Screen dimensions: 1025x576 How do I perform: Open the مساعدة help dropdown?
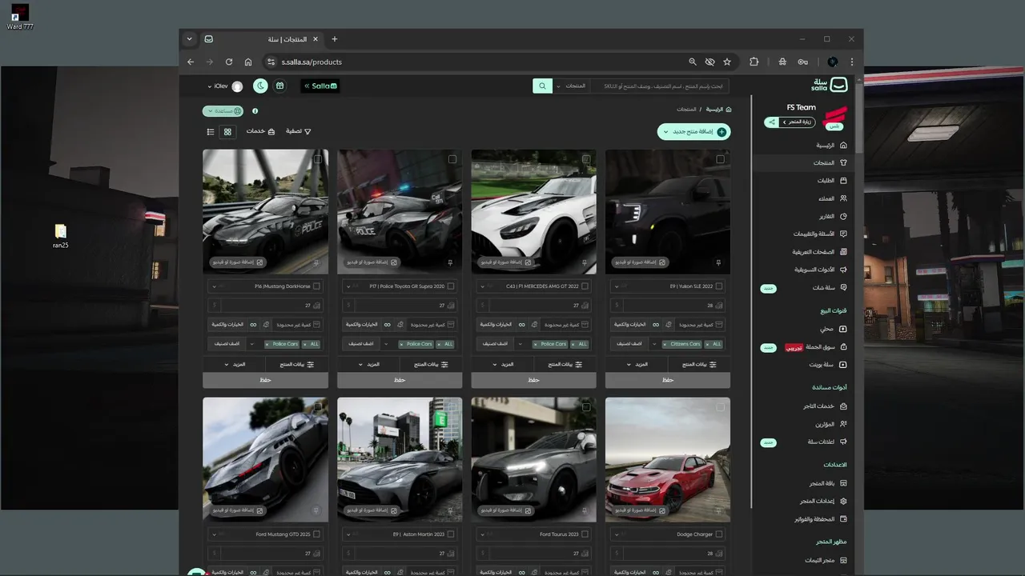tap(223, 111)
